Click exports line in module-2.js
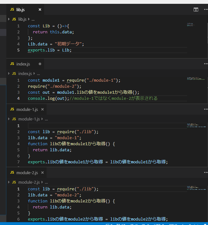 pyautogui.click(x=98, y=219)
